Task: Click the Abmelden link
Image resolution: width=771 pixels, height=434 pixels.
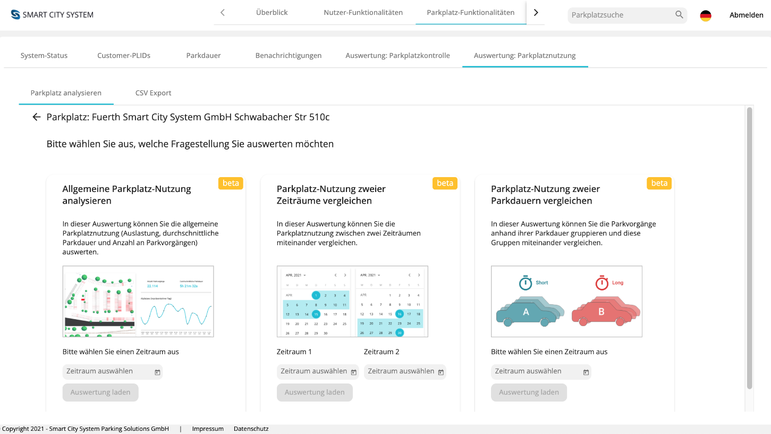Action: tap(746, 15)
